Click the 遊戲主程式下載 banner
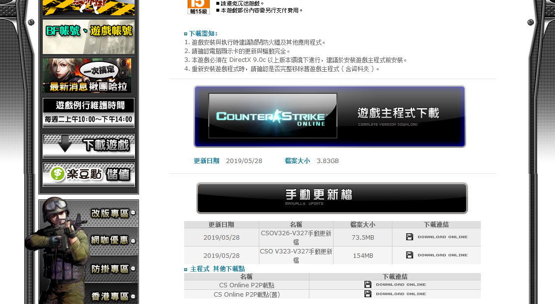This screenshot has width=555, height=304. coord(330,116)
